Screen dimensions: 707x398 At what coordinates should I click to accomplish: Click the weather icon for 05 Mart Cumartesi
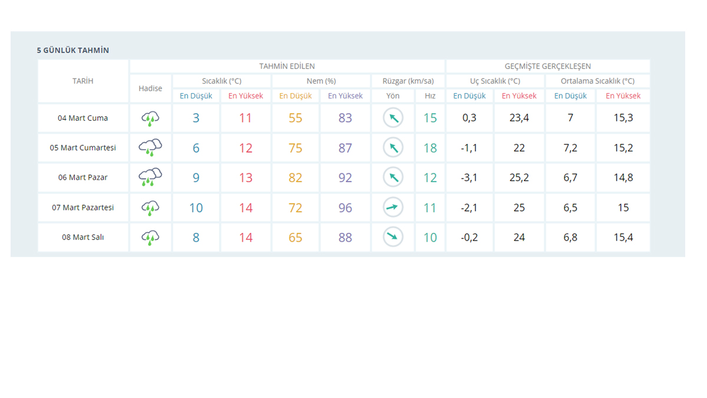[x=150, y=148]
